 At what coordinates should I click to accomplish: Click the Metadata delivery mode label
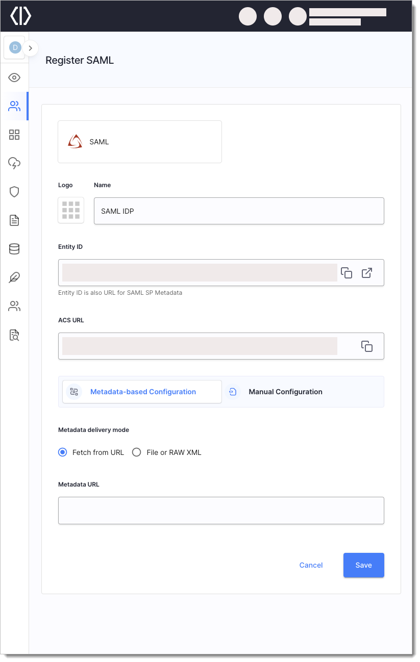tap(93, 430)
